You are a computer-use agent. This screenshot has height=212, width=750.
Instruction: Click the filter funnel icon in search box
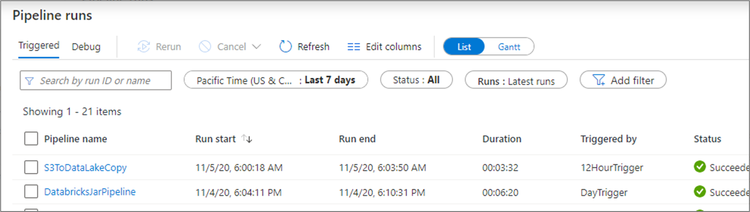point(29,81)
